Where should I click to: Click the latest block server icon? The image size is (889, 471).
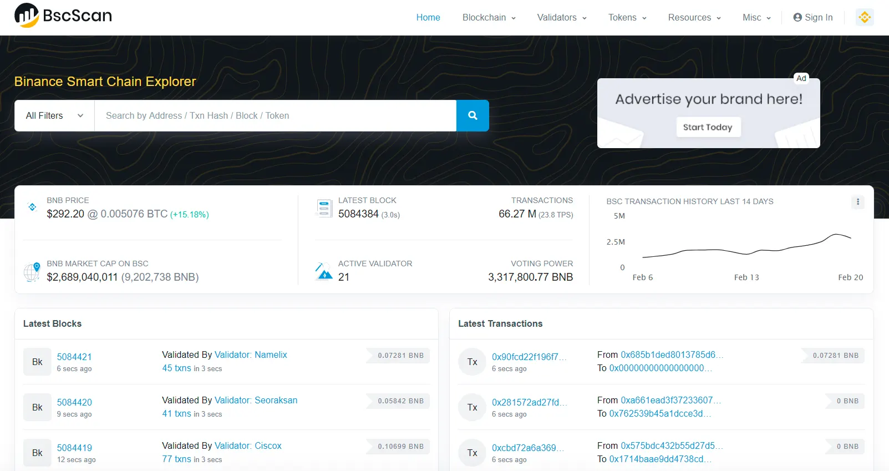(323, 208)
